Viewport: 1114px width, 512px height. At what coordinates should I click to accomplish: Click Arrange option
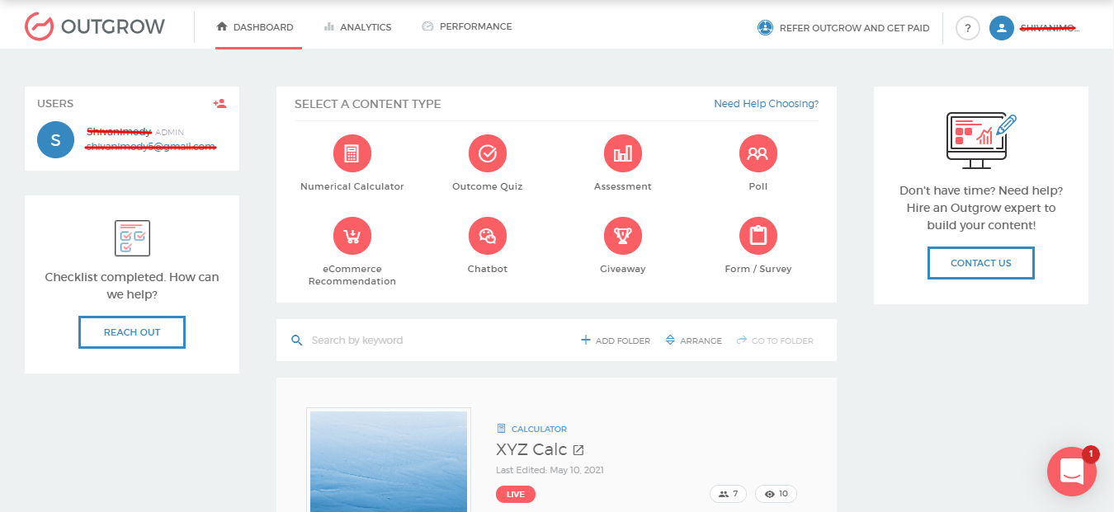click(693, 341)
